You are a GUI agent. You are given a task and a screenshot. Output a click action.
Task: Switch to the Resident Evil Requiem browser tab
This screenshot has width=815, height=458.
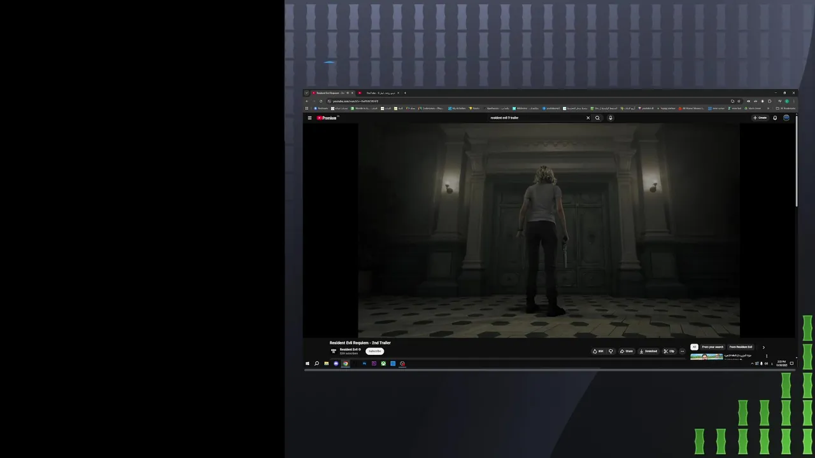point(330,93)
